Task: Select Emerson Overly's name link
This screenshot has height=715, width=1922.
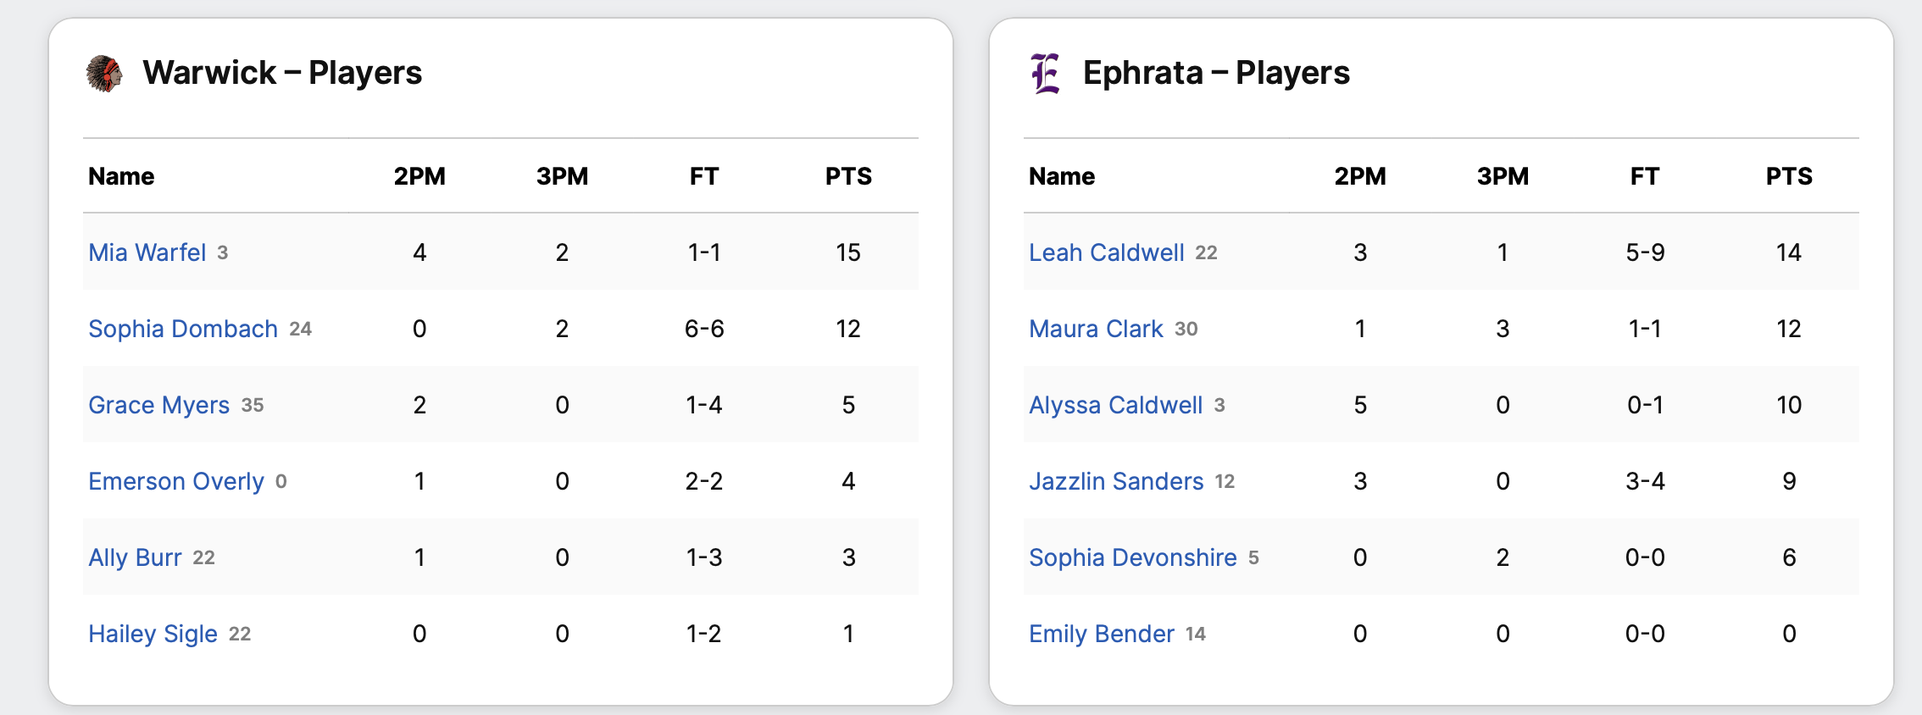Action: click(x=176, y=481)
